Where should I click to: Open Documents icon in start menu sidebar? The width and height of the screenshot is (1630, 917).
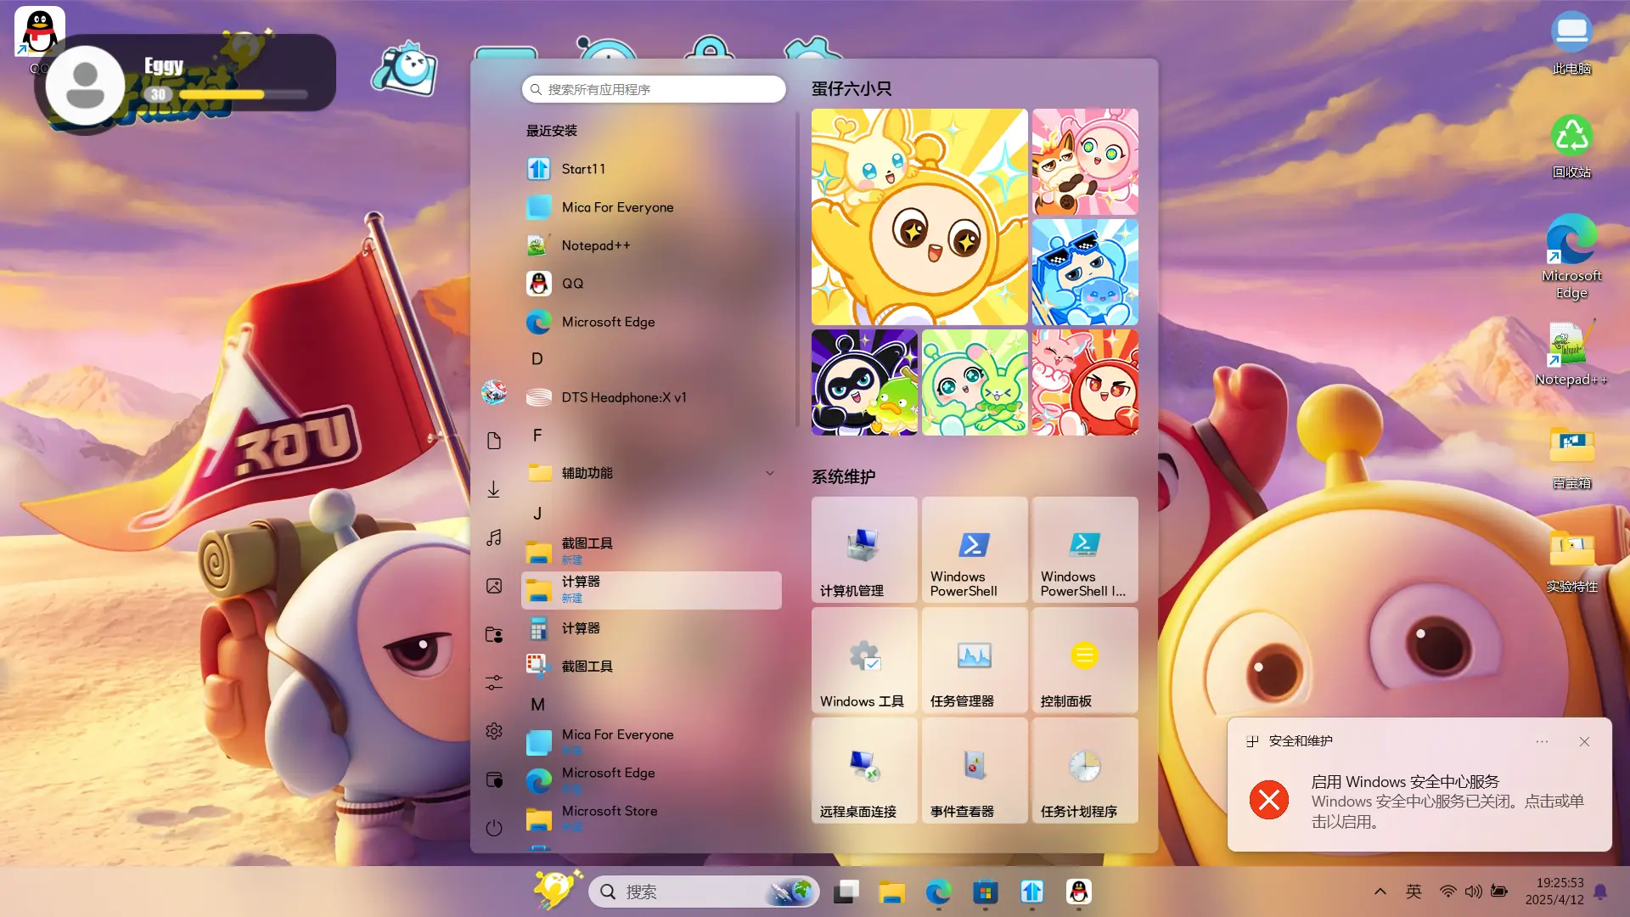494,441
